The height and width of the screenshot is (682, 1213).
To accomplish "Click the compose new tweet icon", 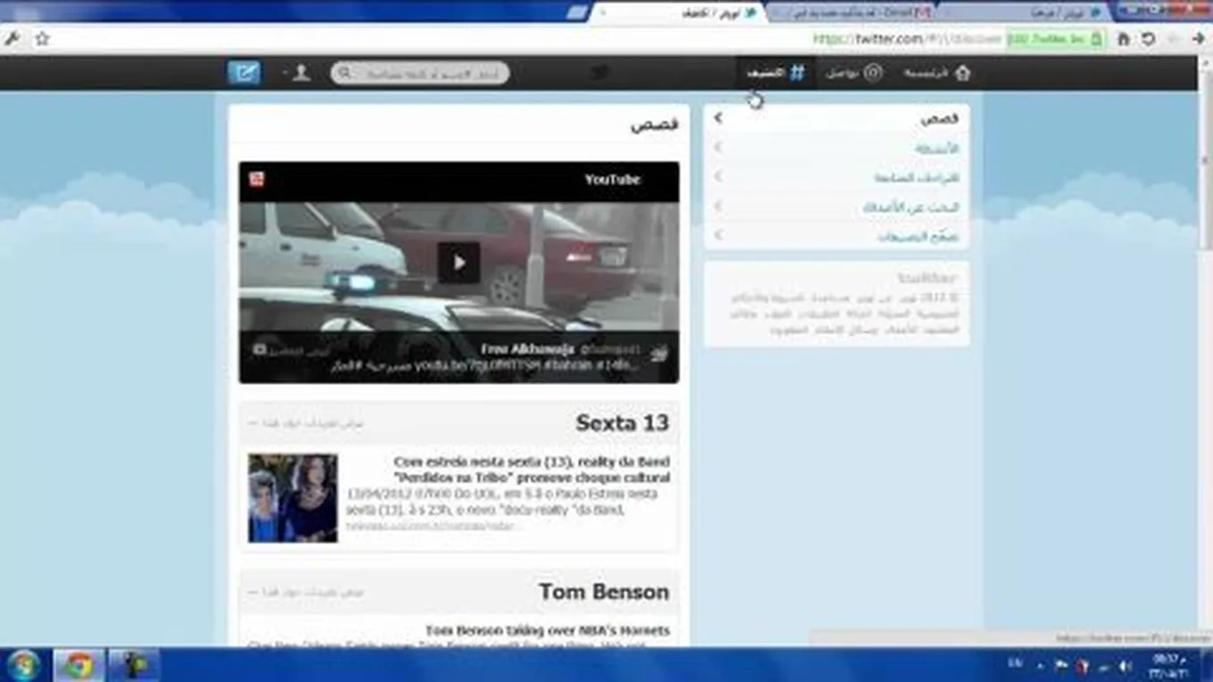I will [x=243, y=73].
